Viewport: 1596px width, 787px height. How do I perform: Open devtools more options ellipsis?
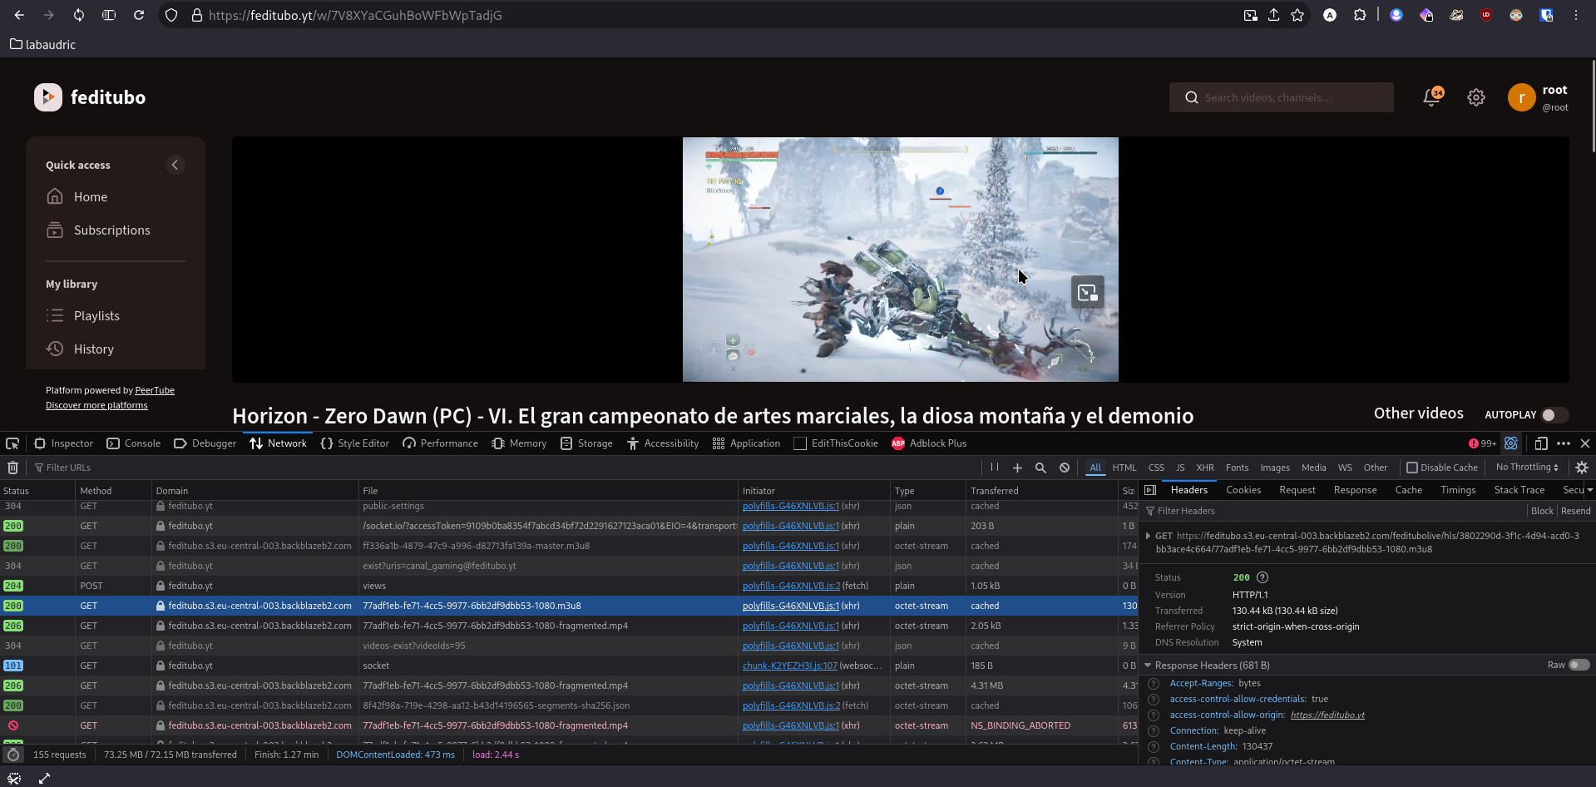pyautogui.click(x=1564, y=443)
